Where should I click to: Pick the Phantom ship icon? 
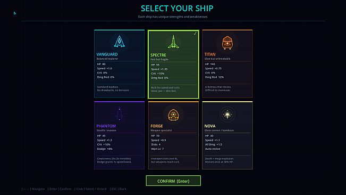(120, 114)
